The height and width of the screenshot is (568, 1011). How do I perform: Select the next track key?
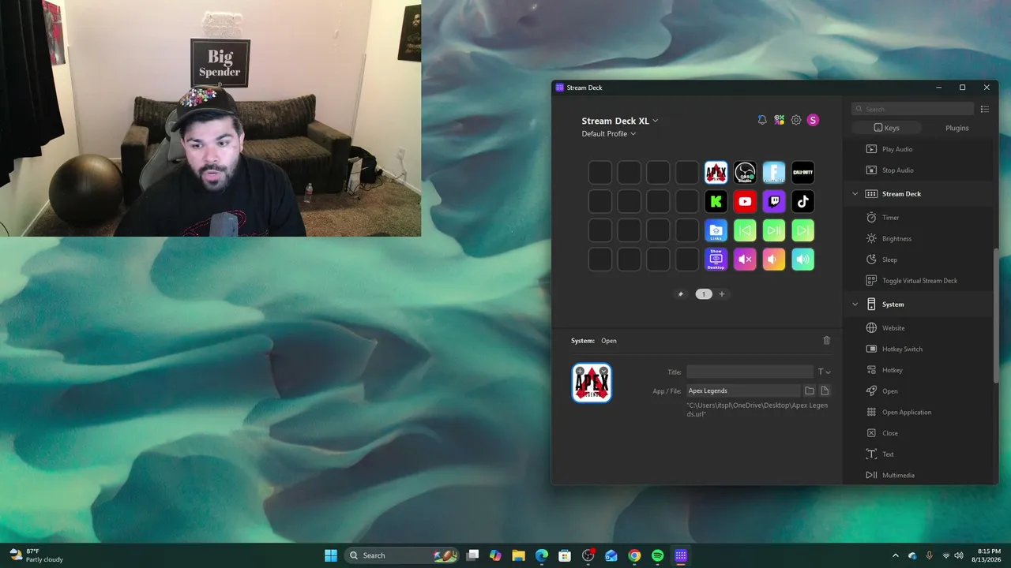[803, 230]
